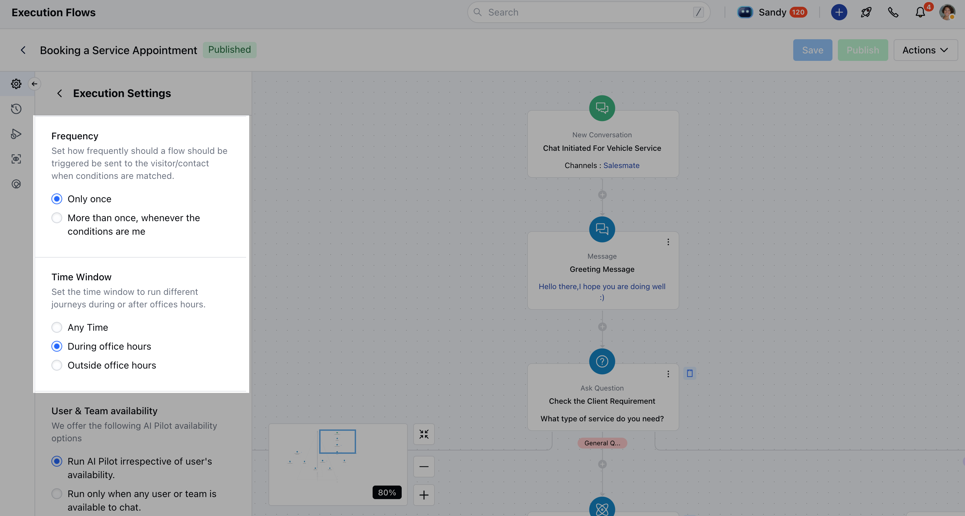This screenshot has height=516, width=965.
Task: Select Run only when user available option
Action: tap(56, 494)
